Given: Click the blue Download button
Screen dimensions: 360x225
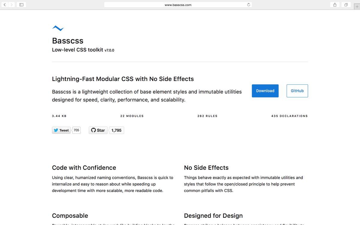Looking at the screenshot, I should 265,91.
